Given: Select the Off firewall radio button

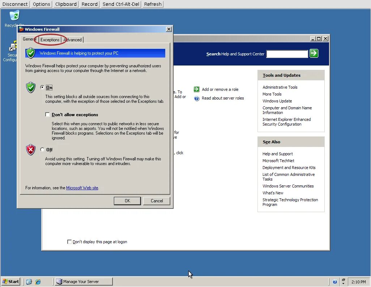Looking at the screenshot, I should coord(42,149).
